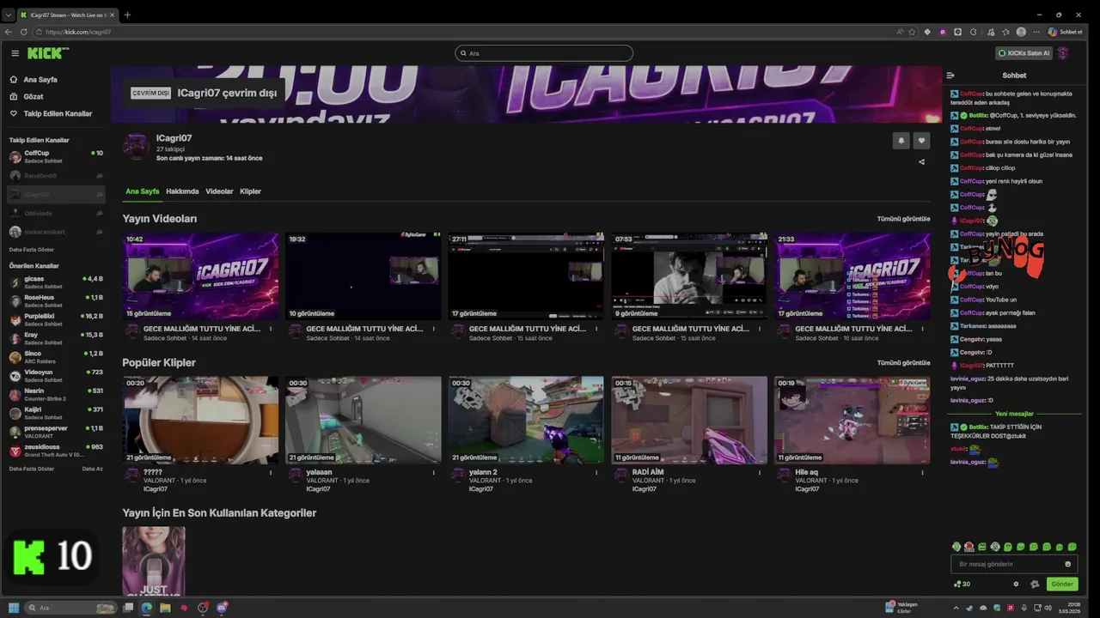Refresh the browser page
The height and width of the screenshot is (618, 1100).
[24, 32]
